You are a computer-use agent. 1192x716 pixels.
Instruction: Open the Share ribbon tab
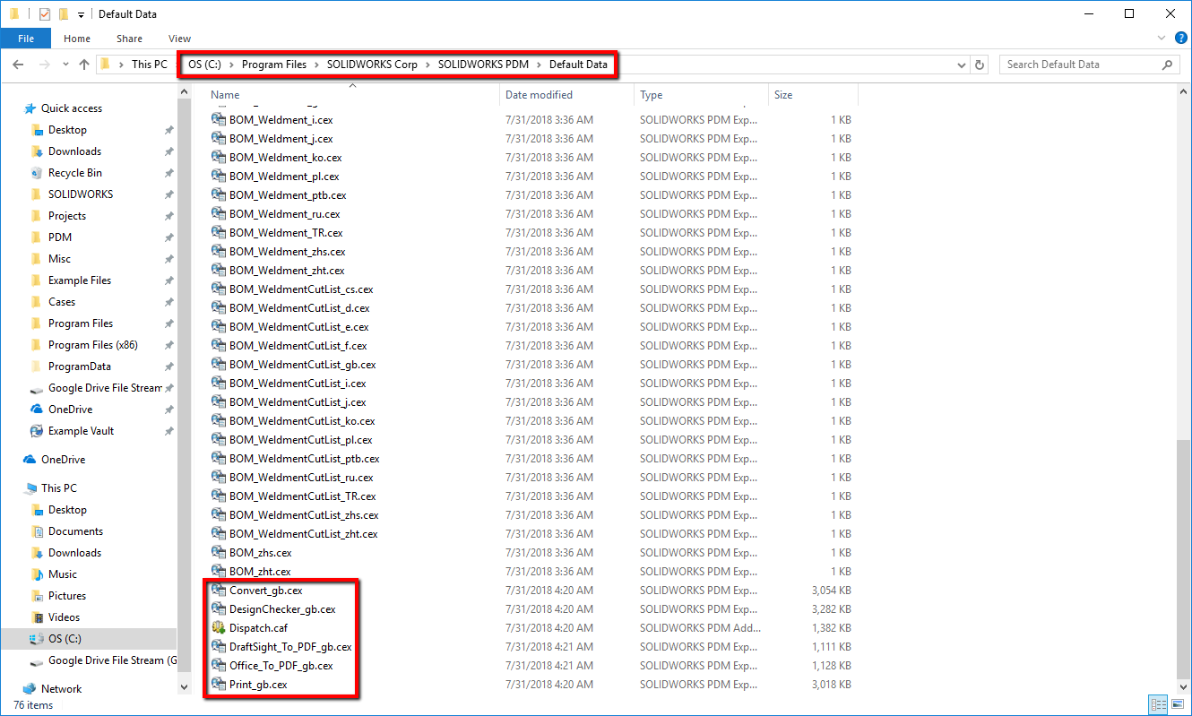[x=129, y=39]
